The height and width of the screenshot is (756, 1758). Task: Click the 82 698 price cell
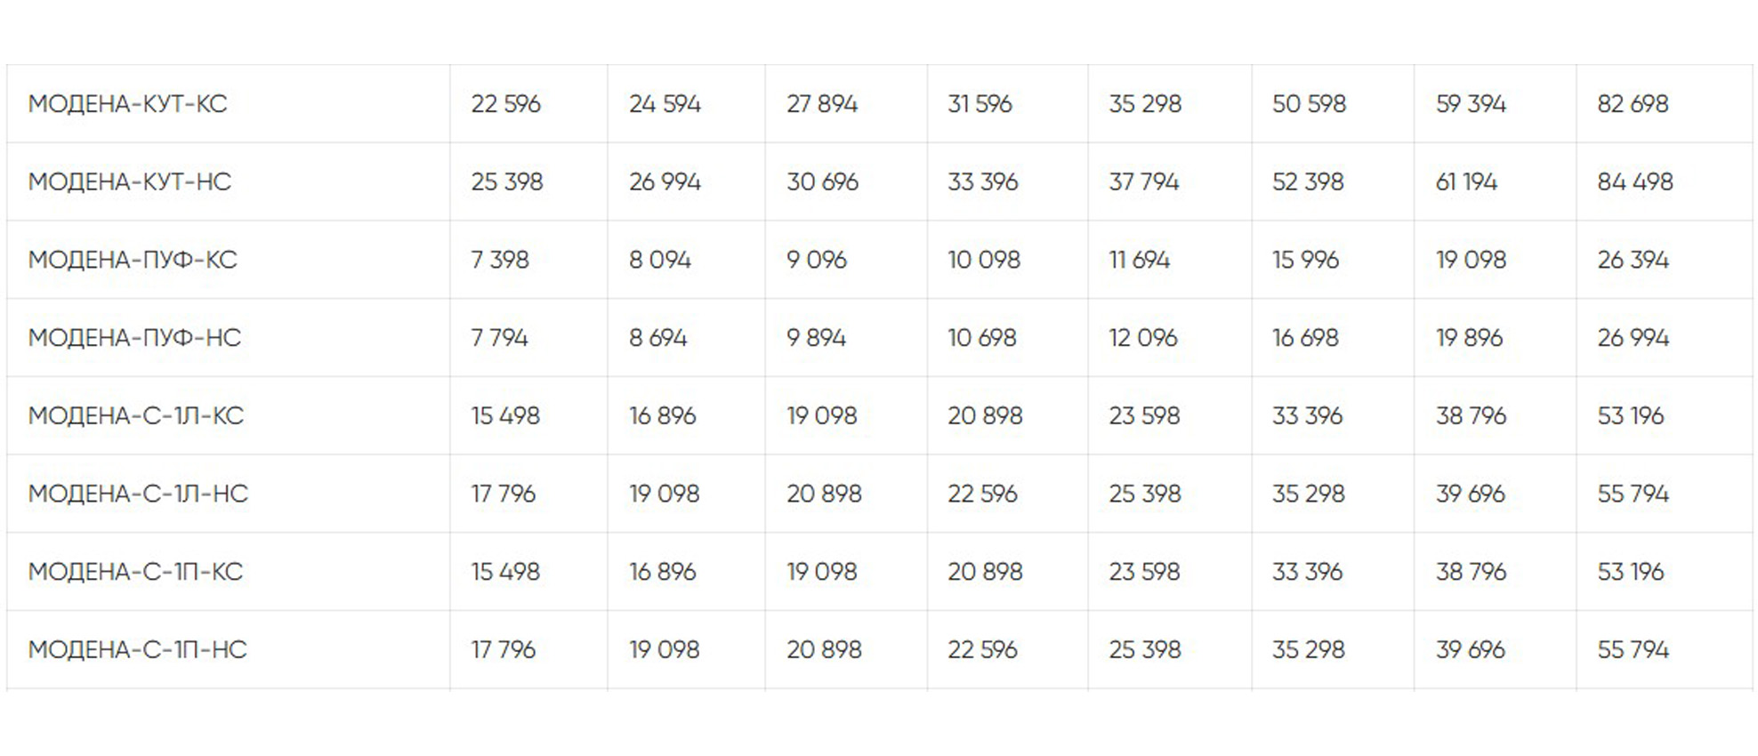[1633, 104]
